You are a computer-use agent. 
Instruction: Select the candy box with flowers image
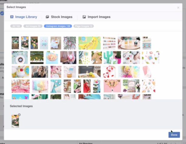pyautogui.click(x=131, y=86)
